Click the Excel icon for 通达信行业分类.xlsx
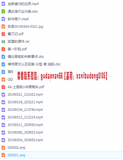The image size is (123, 160). [3, 11]
